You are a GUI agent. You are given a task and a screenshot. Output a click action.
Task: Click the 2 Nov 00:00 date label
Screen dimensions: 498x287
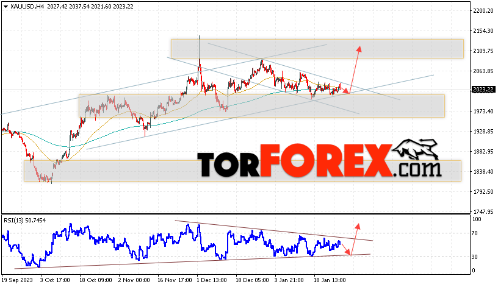(x=134, y=280)
